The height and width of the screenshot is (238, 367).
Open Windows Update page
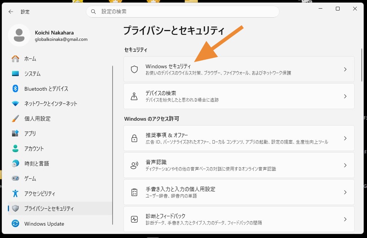click(44, 224)
